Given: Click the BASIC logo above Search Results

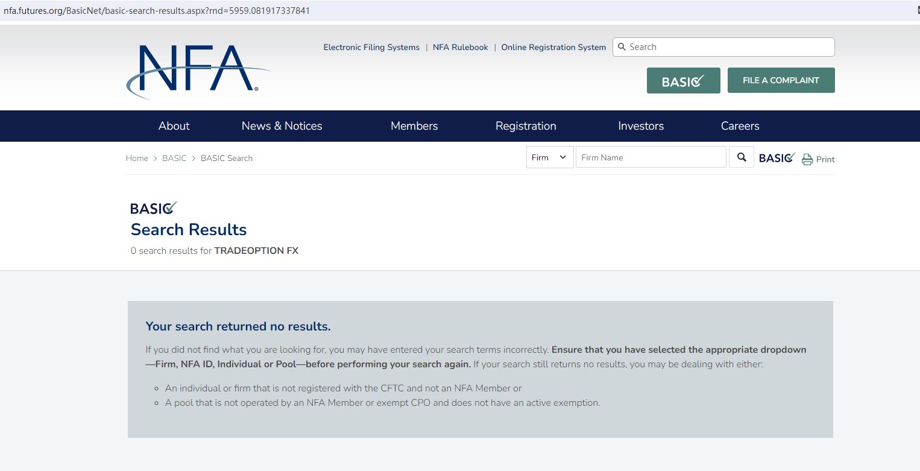Looking at the screenshot, I should pyautogui.click(x=154, y=208).
